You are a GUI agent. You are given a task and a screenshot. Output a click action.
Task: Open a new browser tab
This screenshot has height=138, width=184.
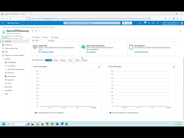pyautogui.click(x=32, y=14)
